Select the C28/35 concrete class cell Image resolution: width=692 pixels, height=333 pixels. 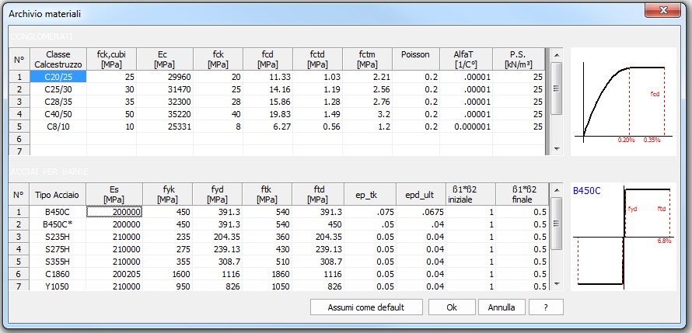[x=58, y=102]
